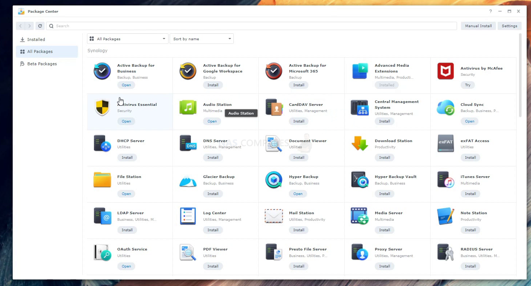
Task: Click the Hyper Backup Vault icon
Action: tap(360, 180)
